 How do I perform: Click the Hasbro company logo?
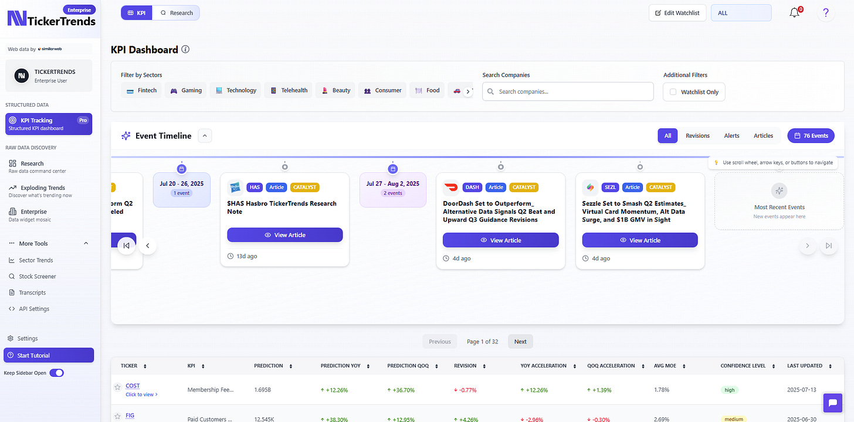pyautogui.click(x=235, y=188)
